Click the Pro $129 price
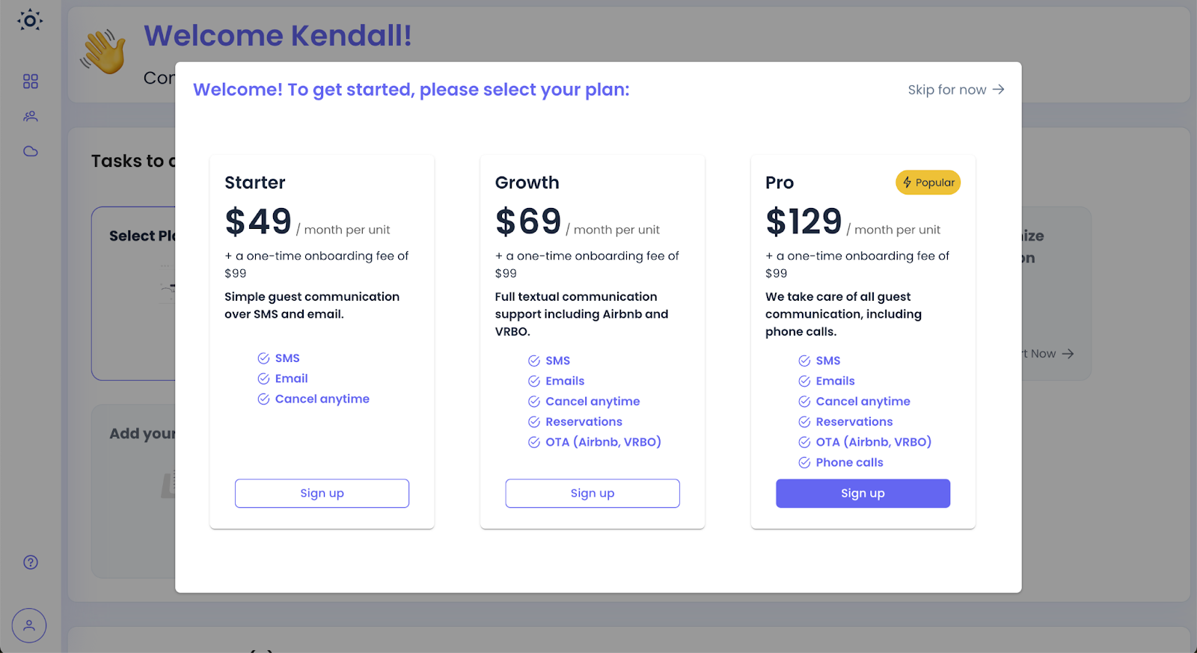The height and width of the screenshot is (653, 1197). pyautogui.click(x=803, y=221)
